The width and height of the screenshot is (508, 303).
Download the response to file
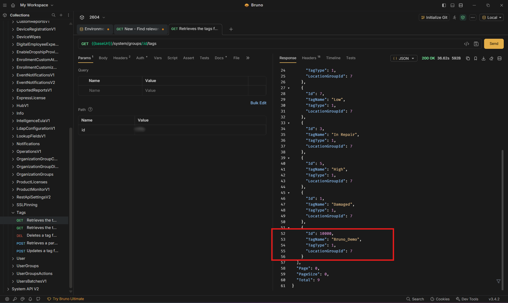(484, 58)
